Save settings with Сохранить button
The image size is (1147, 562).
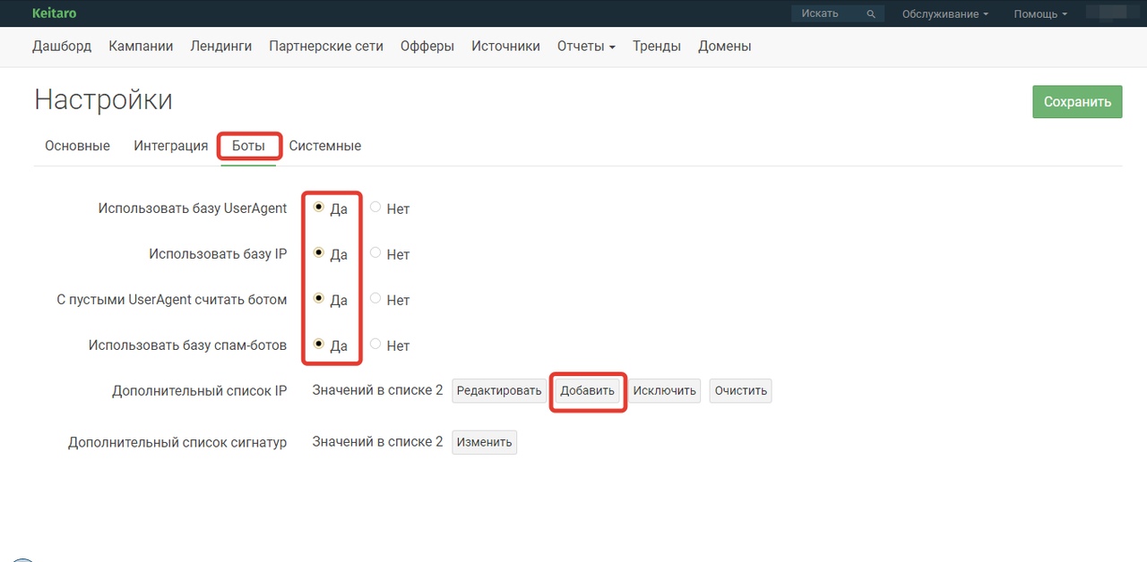pos(1077,102)
